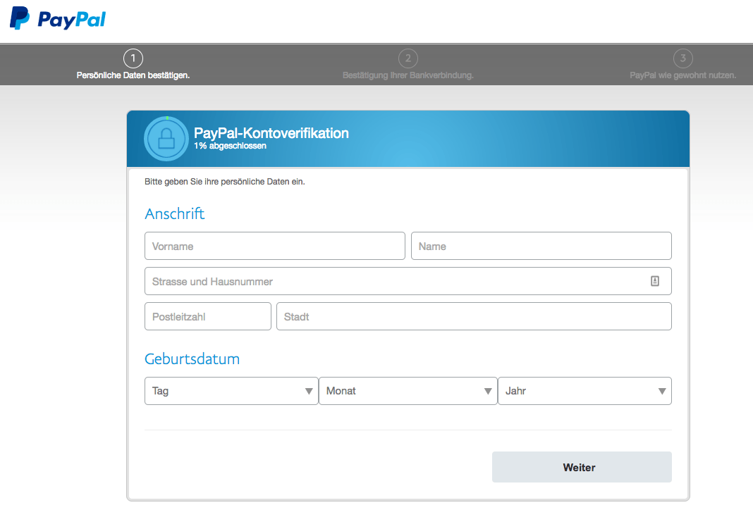Open the Jahr year dropdown
This screenshot has width=753, height=517.
click(584, 391)
